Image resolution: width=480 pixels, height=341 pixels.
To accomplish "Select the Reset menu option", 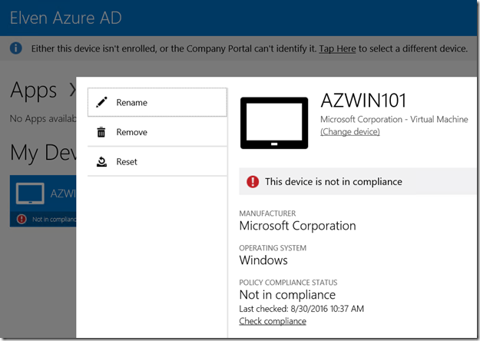I will point(157,161).
